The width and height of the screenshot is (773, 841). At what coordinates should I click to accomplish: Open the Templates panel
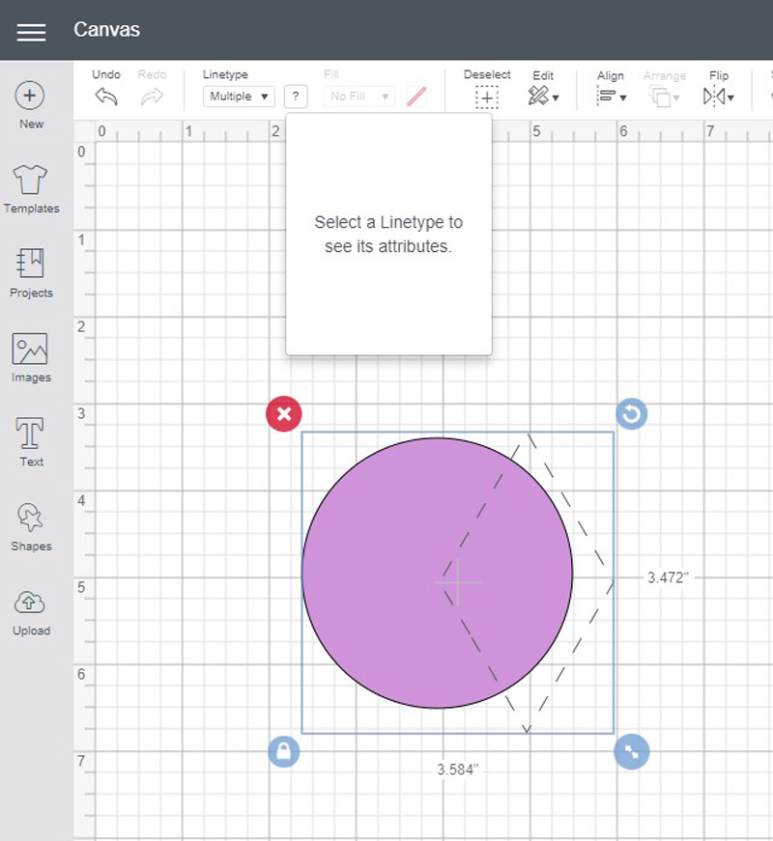click(31, 189)
